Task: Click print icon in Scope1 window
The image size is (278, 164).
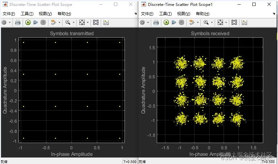Action: pyautogui.click(x=156, y=22)
